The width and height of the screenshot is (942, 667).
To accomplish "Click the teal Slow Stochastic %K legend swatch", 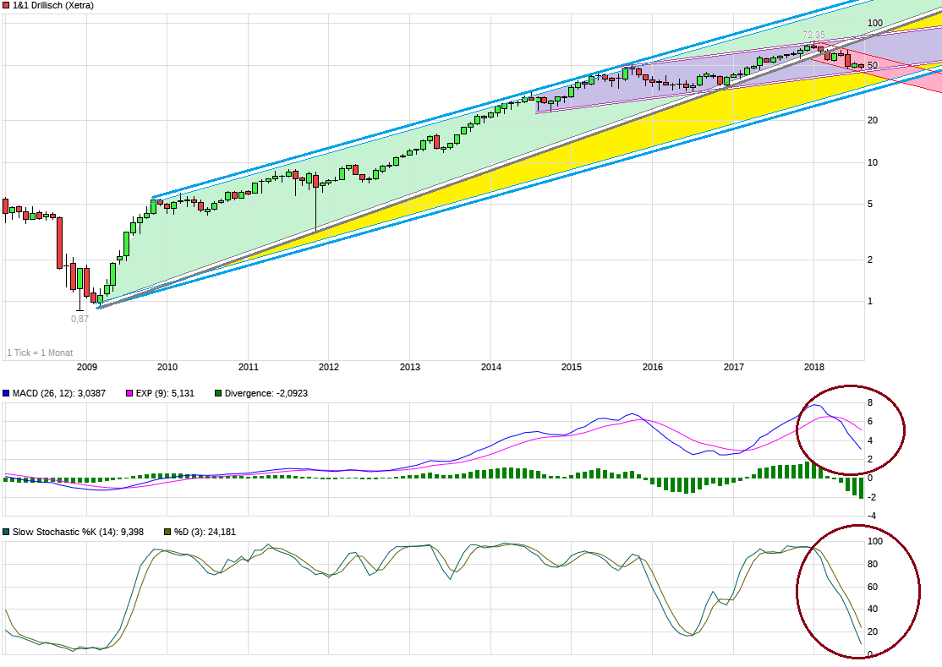I will (x=7, y=532).
